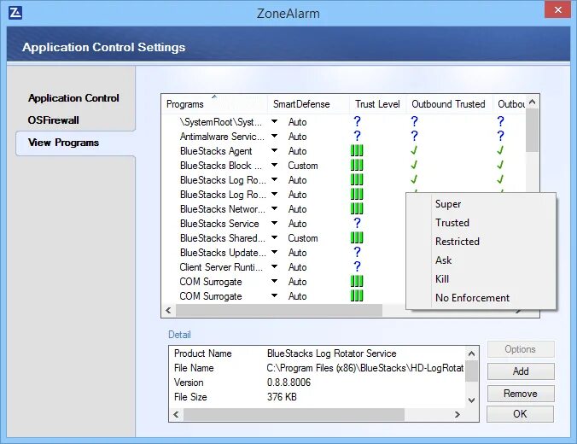Click the Remove button
The height and width of the screenshot is (444, 577).
(521, 394)
